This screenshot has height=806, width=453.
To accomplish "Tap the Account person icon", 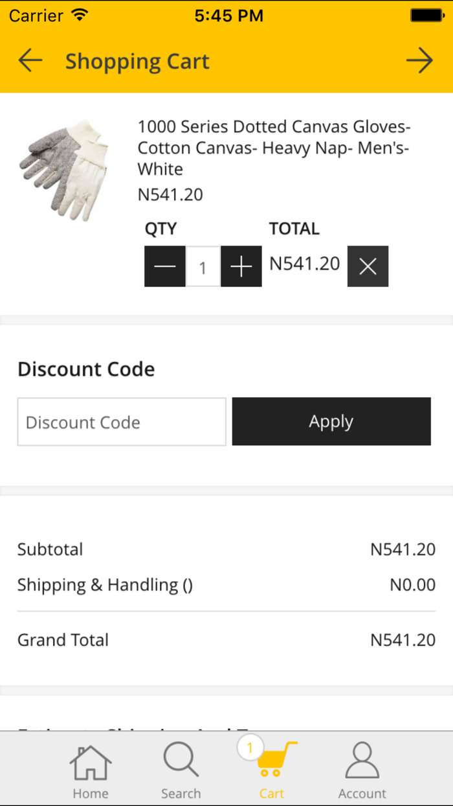I will (362, 759).
